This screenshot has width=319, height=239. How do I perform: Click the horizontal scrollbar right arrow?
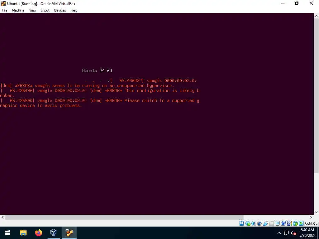point(311,218)
